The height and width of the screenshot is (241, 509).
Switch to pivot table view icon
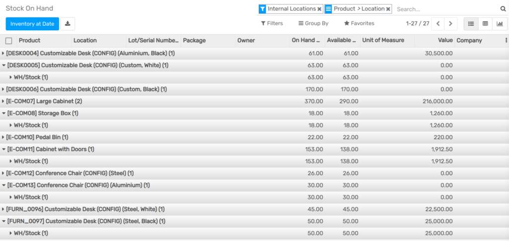(485, 24)
